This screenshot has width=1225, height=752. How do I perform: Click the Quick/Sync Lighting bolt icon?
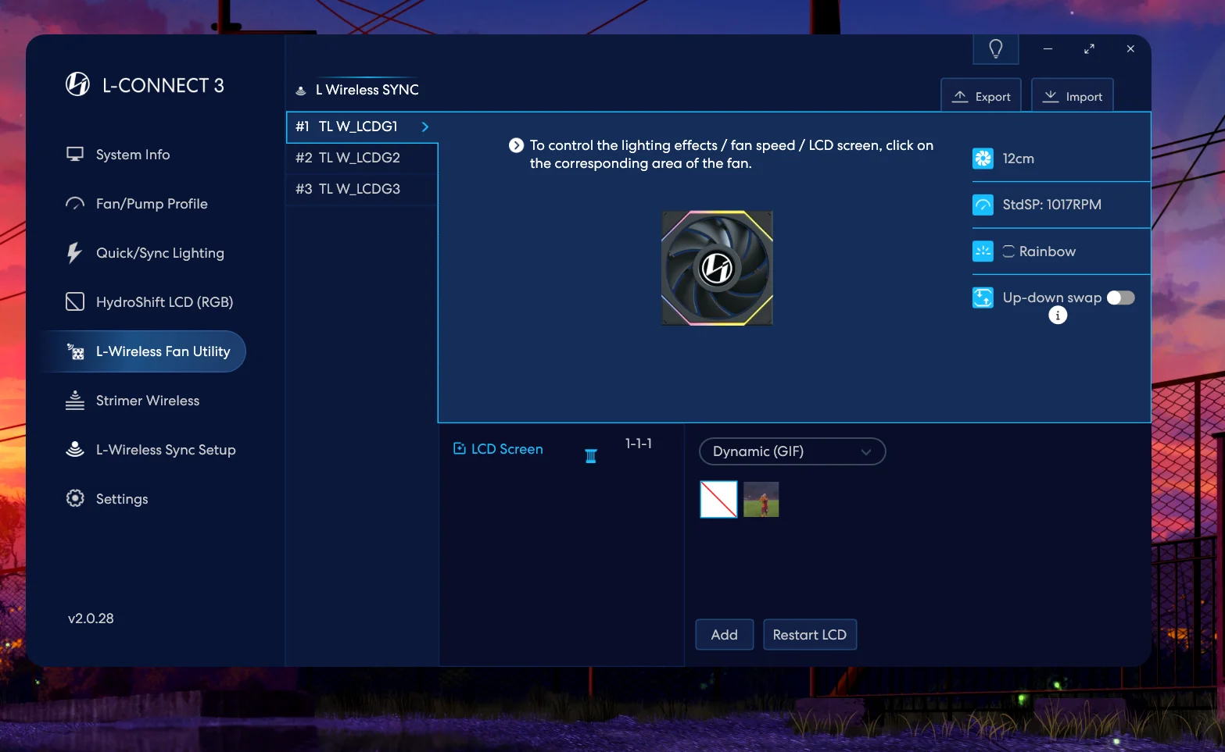[x=74, y=253]
